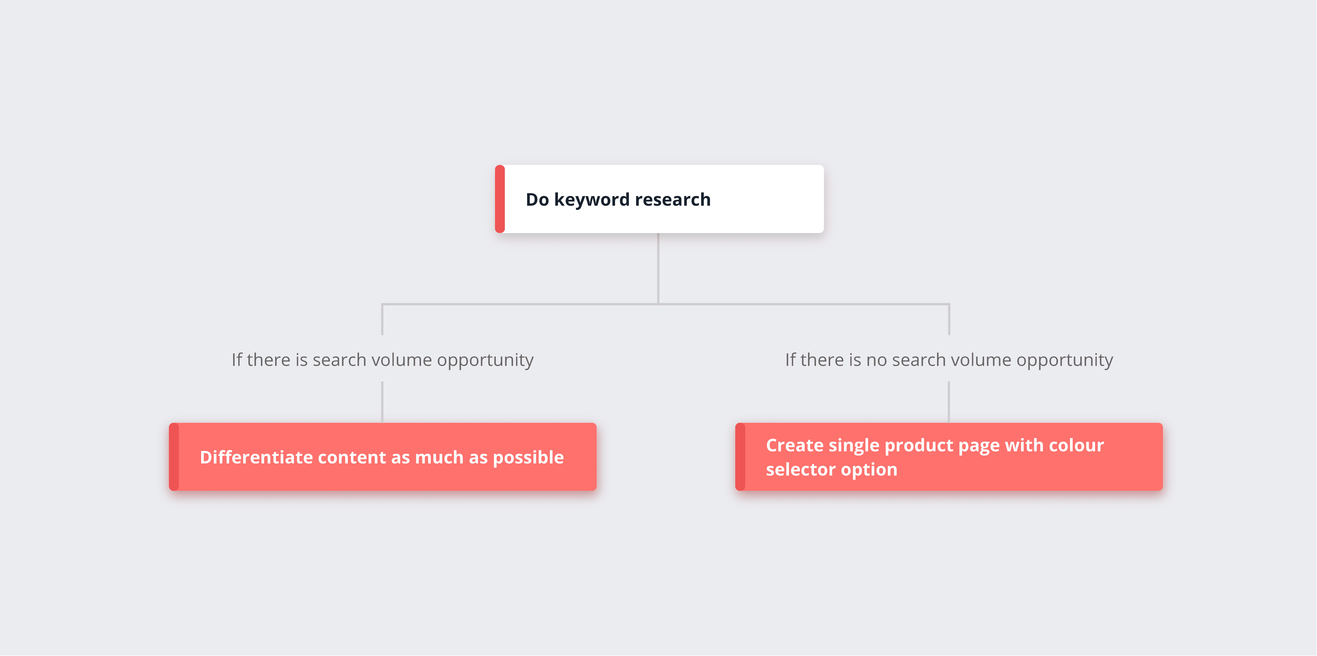Viewport: 1317px width, 656px height.
Task: Click the "If there is search volume opportunity" label
Action: pos(382,360)
